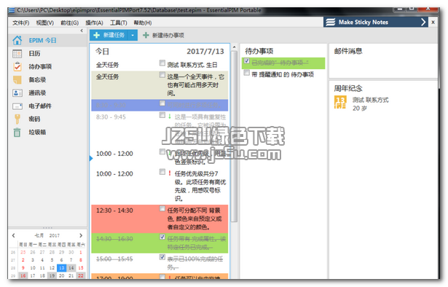Check 带 提醒通知 的 待办事项 checkbox

point(246,73)
